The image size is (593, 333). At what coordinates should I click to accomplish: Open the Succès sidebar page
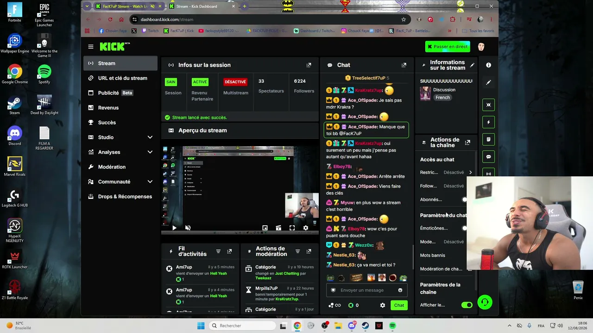tap(120, 123)
